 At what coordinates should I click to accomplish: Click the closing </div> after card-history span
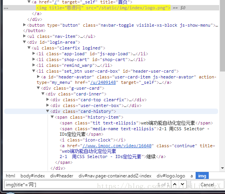coord(58,168)
